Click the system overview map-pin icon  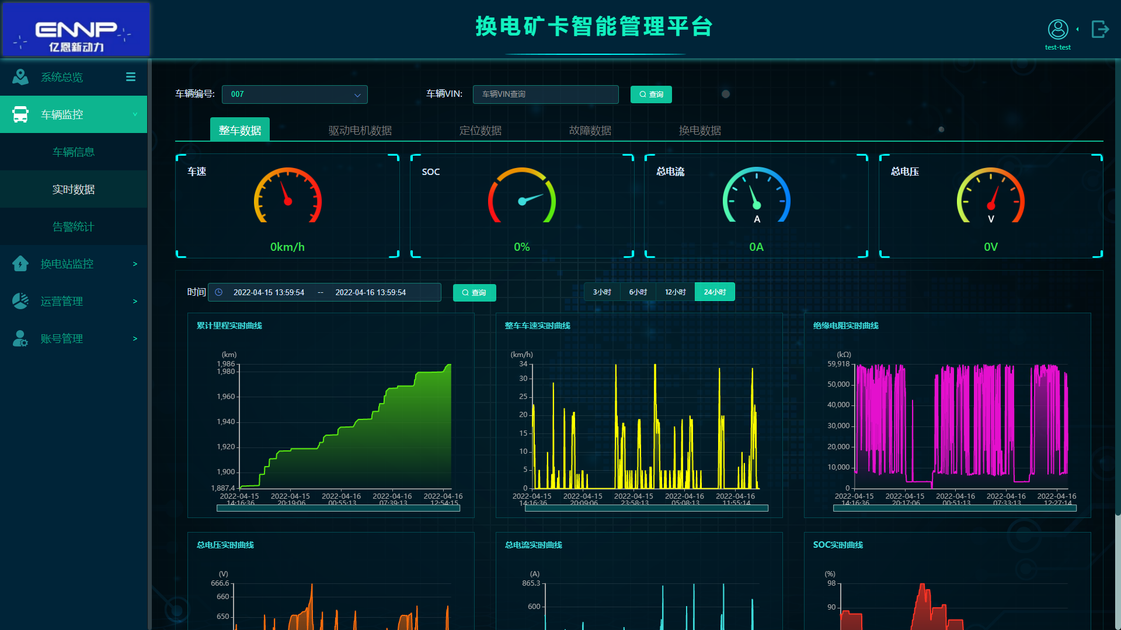20,77
